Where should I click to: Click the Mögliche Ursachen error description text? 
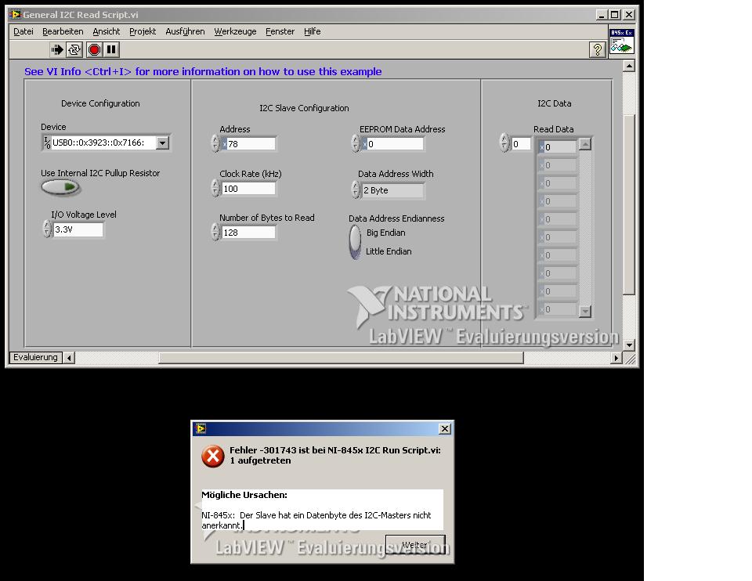pos(322,510)
